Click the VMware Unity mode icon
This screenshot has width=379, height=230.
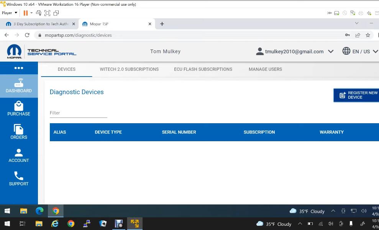[x=56, y=13]
